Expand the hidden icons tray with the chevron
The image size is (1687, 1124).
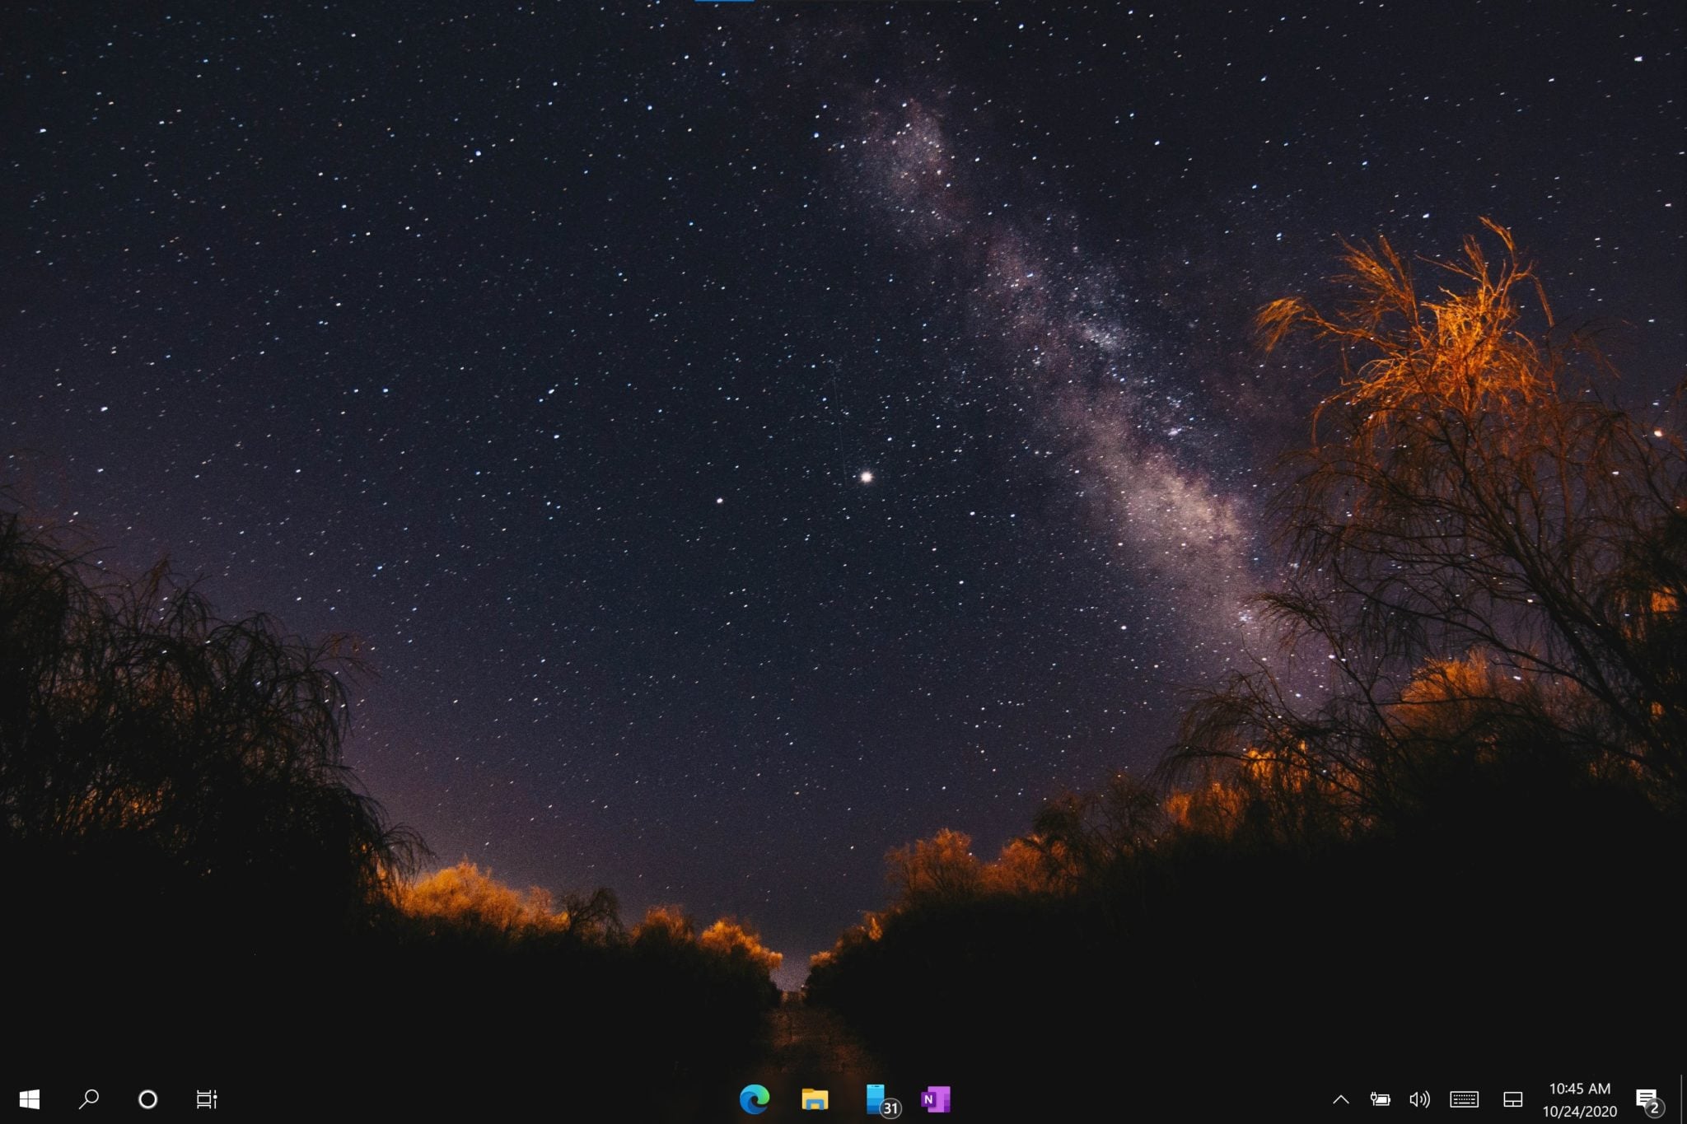pos(1343,1098)
